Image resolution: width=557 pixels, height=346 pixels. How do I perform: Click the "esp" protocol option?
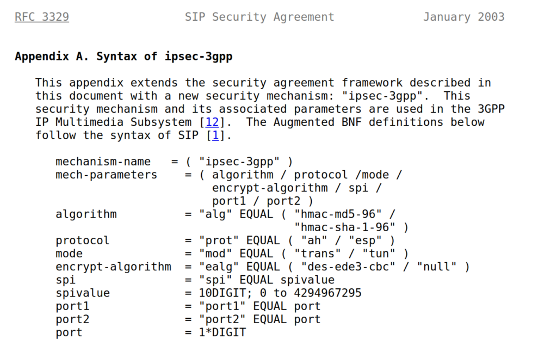click(365, 240)
